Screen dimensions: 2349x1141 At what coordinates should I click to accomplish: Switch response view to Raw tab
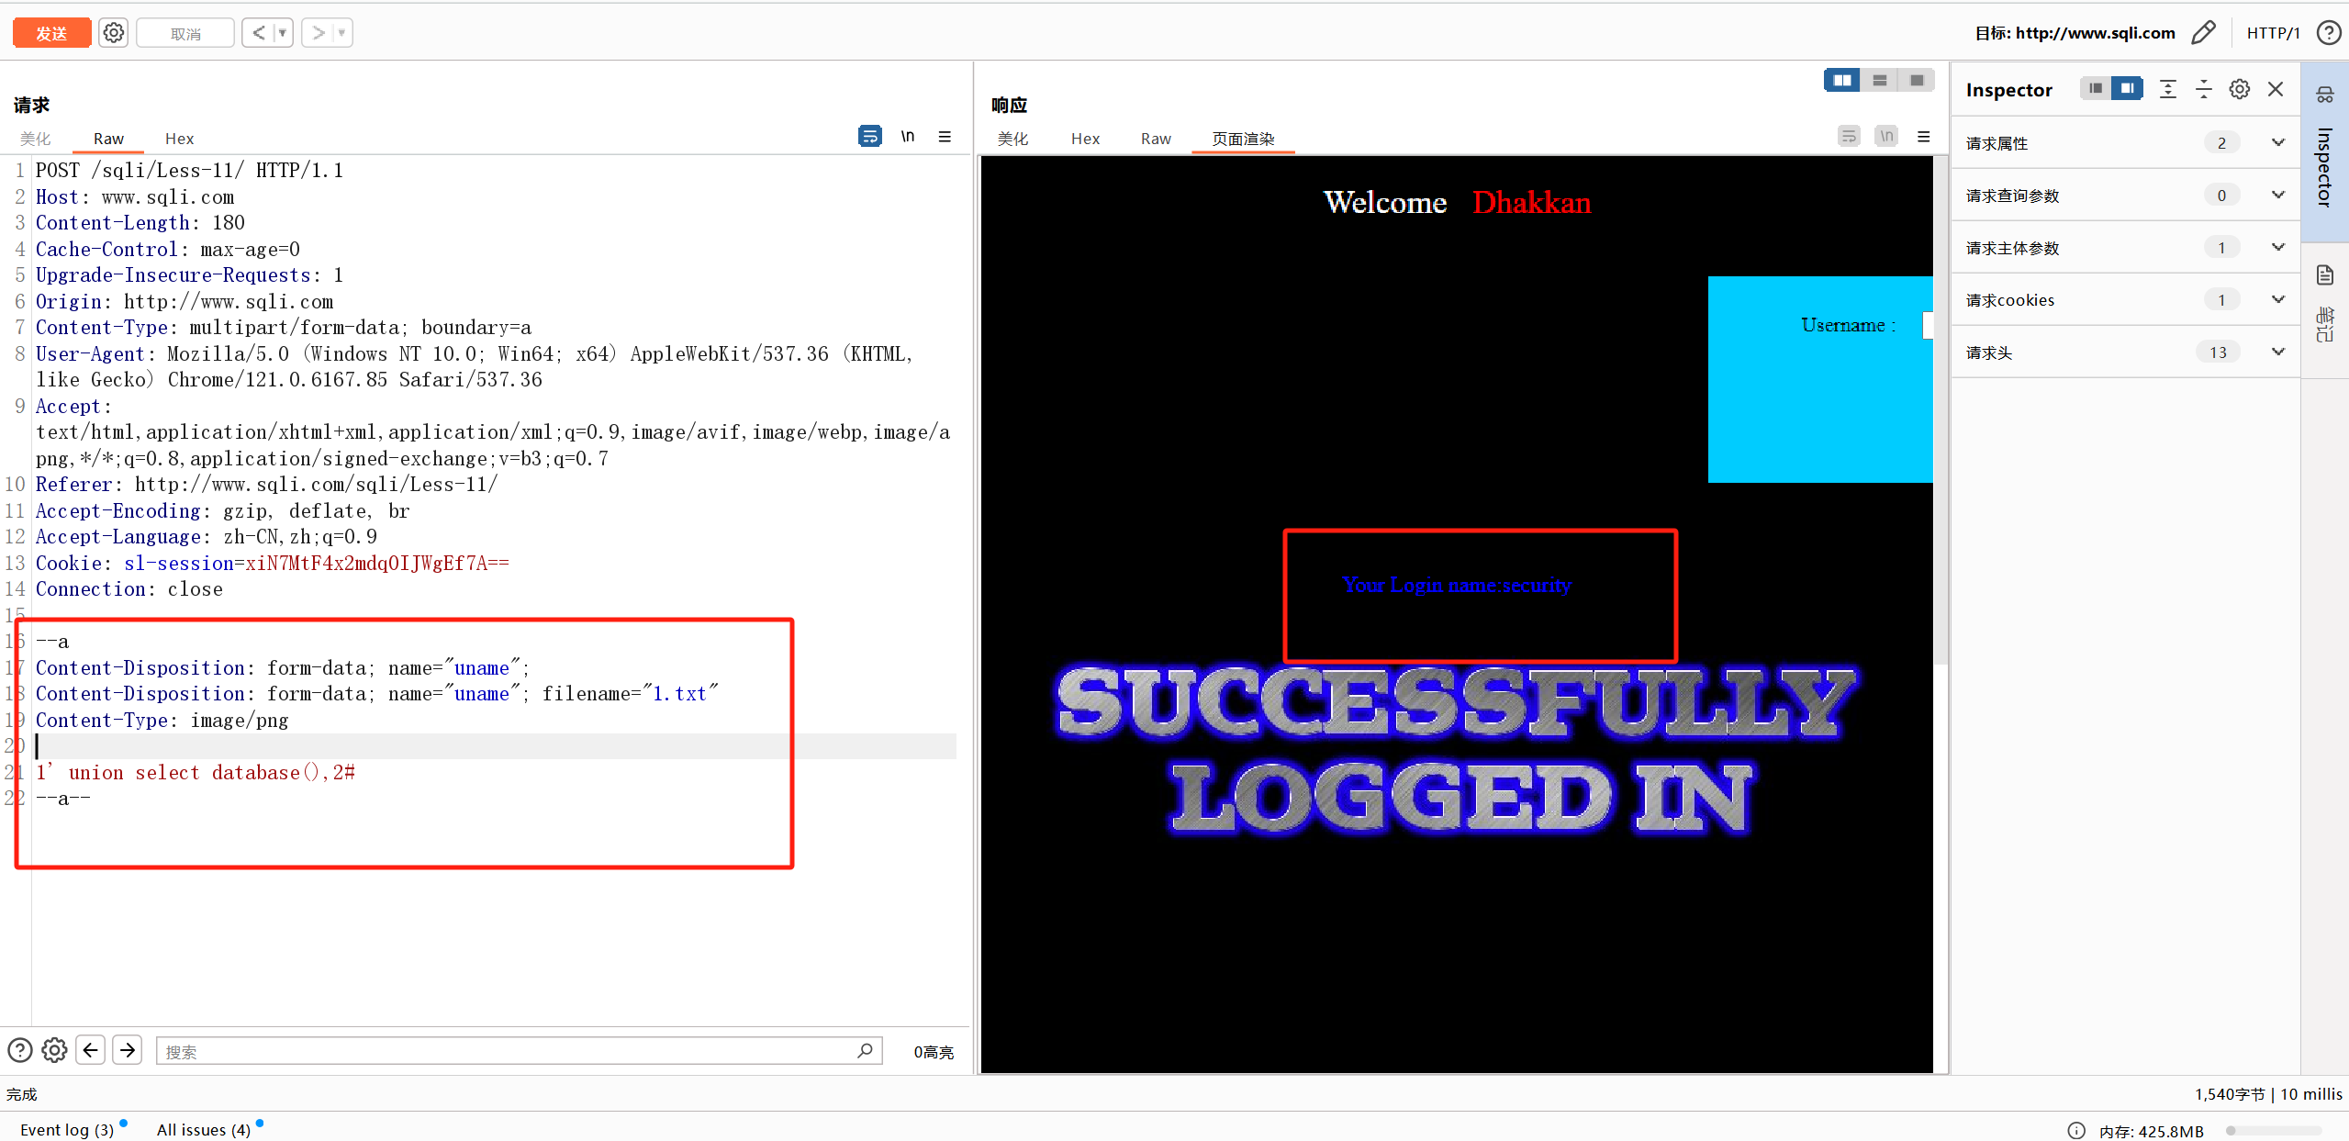[1156, 139]
